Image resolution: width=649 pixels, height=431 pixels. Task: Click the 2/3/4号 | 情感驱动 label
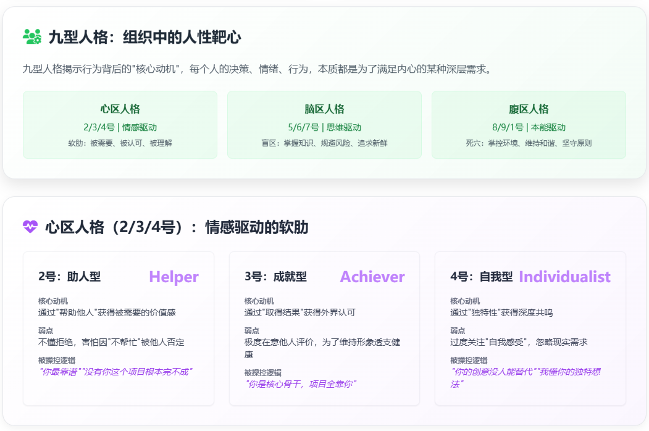[120, 127]
